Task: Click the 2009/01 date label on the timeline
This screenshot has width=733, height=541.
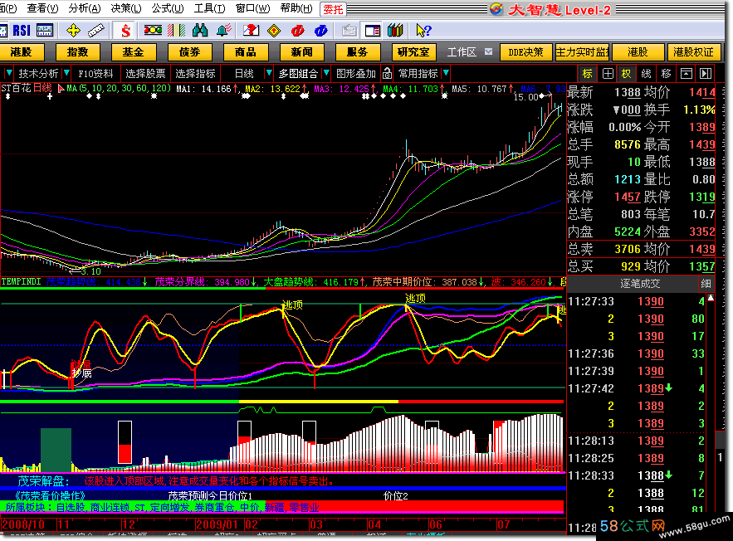Action: point(217,524)
